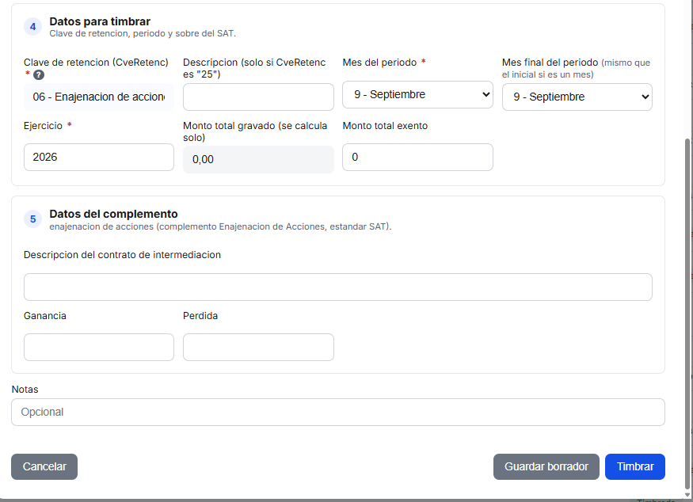Click the 'Datos del complemento' section heading
Image resolution: width=693 pixels, height=502 pixels.
pos(113,214)
